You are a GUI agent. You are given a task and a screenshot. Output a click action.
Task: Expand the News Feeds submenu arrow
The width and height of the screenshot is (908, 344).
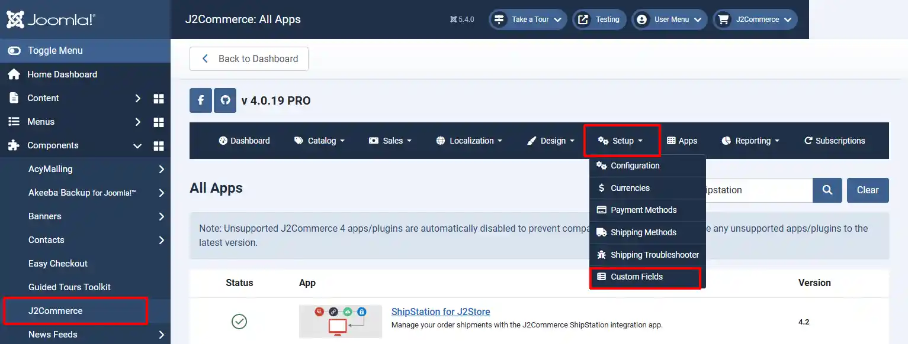[162, 335]
